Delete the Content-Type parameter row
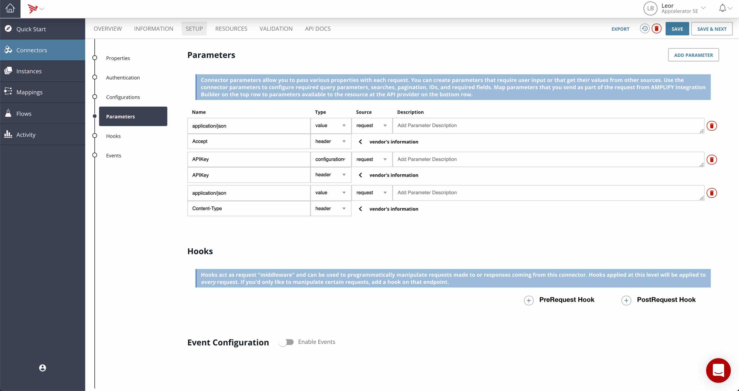Screen dimensions: 739x391 tap(712, 193)
